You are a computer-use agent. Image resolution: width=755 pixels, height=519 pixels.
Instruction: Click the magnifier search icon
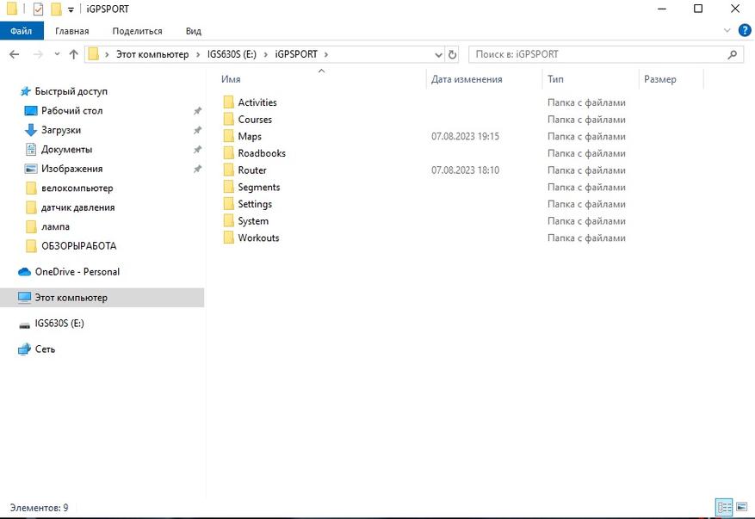pos(733,54)
